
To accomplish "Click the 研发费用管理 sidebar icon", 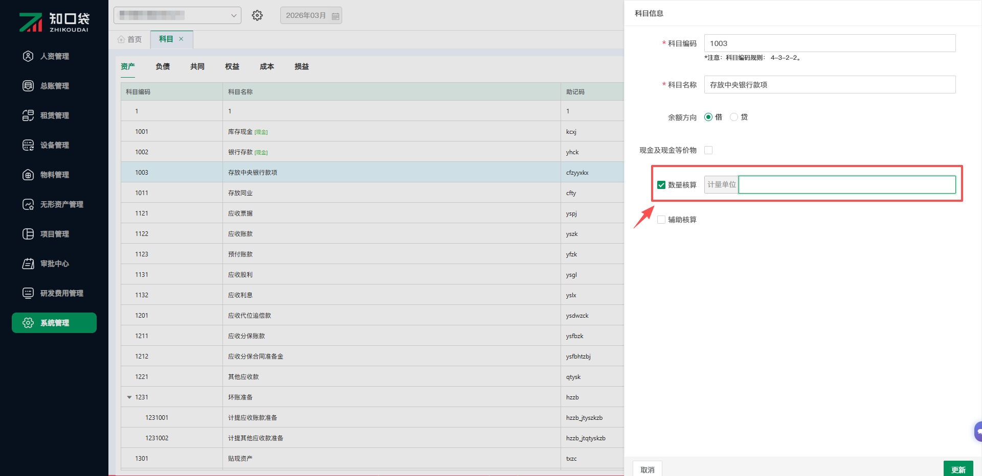I will coord(28,293).
